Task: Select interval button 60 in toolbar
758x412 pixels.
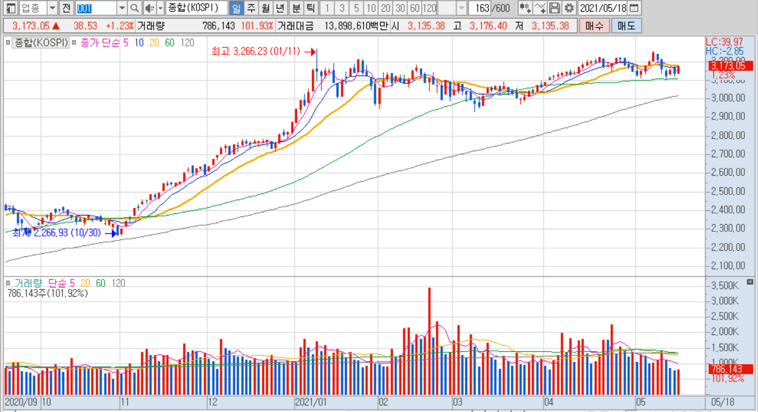Action: [x=415, y=8]
